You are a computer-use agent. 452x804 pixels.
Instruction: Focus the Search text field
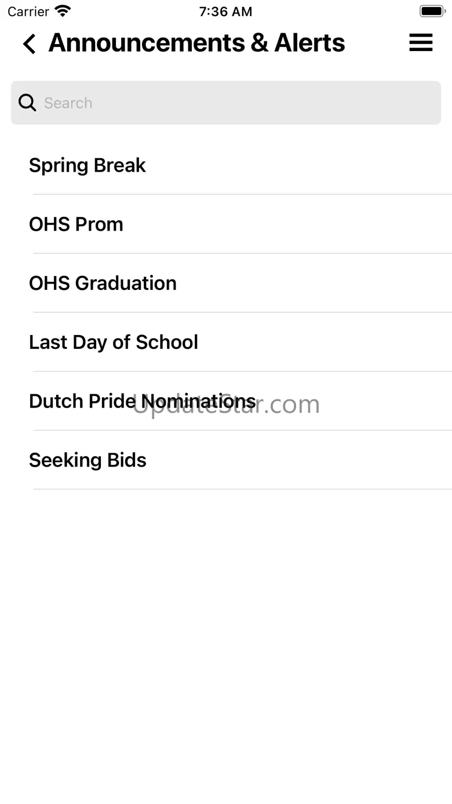[226, 103]
